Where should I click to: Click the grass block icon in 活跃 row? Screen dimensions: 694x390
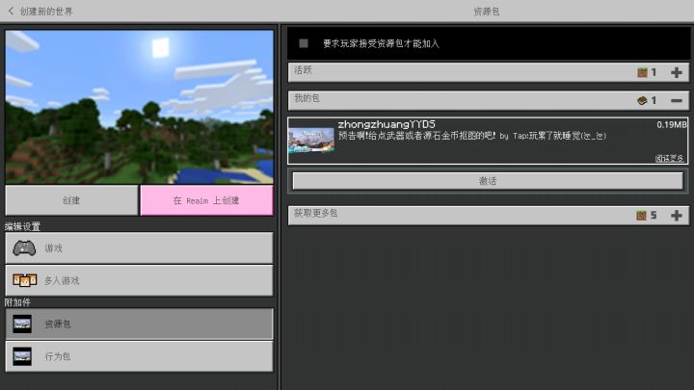click(x=642, y=72)
